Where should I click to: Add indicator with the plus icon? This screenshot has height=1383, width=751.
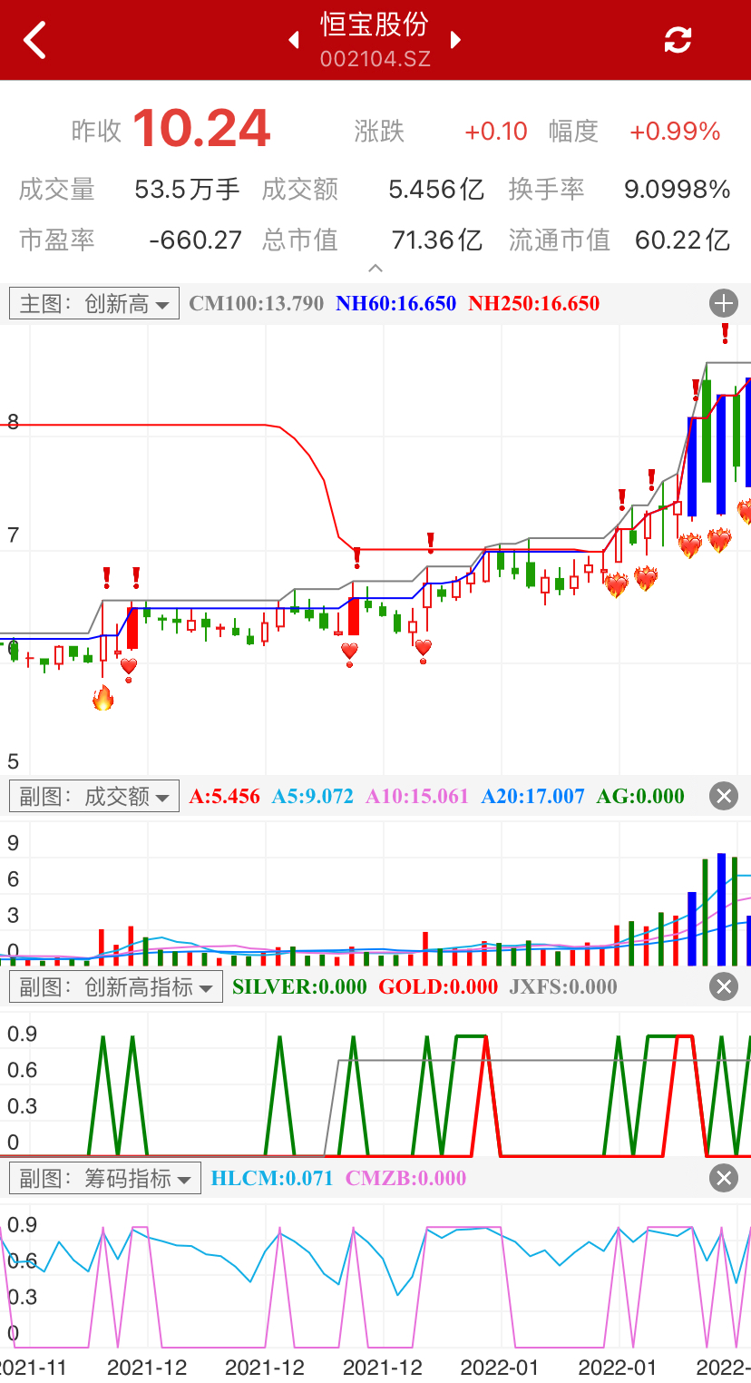click(724, 303)
